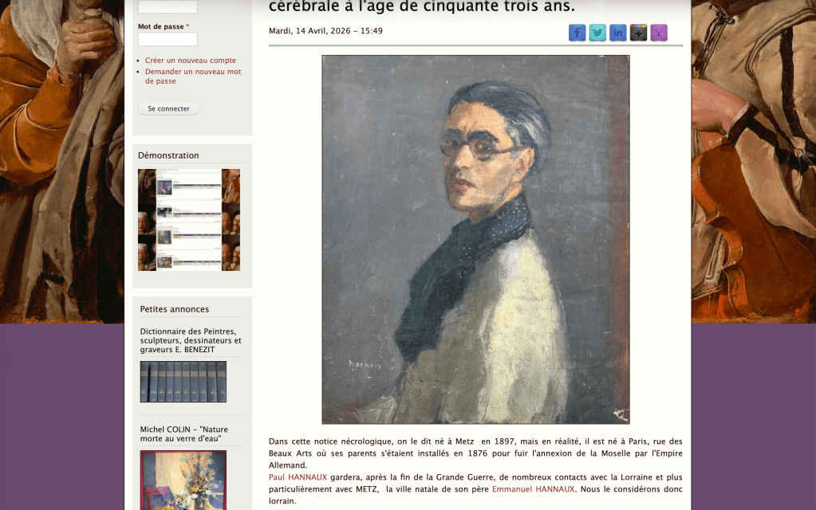Screen dimensions: 816x510
Task: Open the Benezit dictionary books thumbnail
Action: [x=183, y=382]
